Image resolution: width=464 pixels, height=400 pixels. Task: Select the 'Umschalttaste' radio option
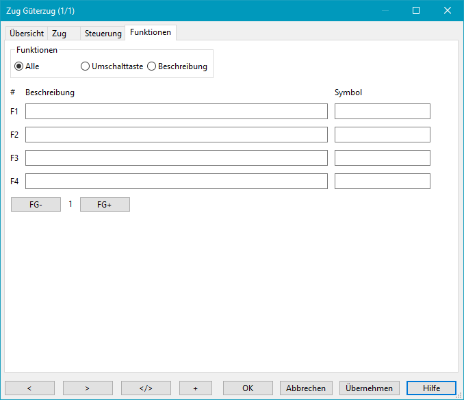[86, 66]
